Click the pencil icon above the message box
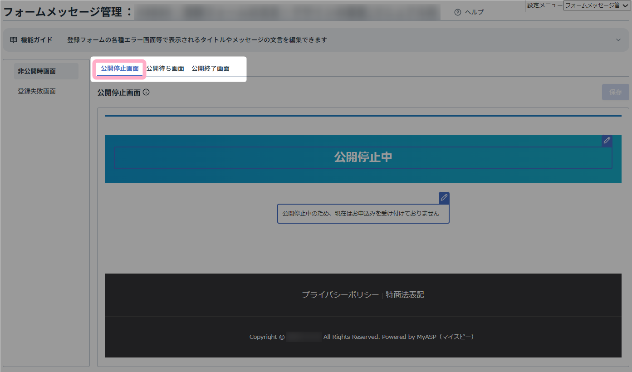This screenshot has width=632, height=372. [x=444, y=198]
